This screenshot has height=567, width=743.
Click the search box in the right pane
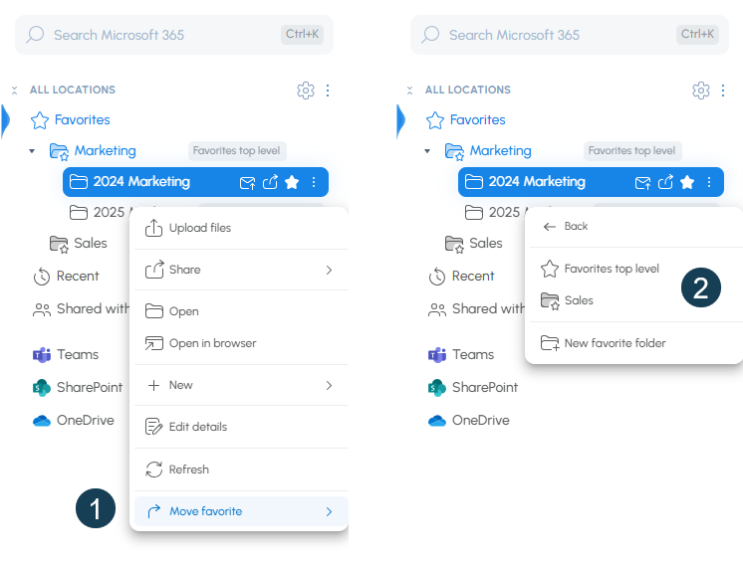click(x=569, y=35)
